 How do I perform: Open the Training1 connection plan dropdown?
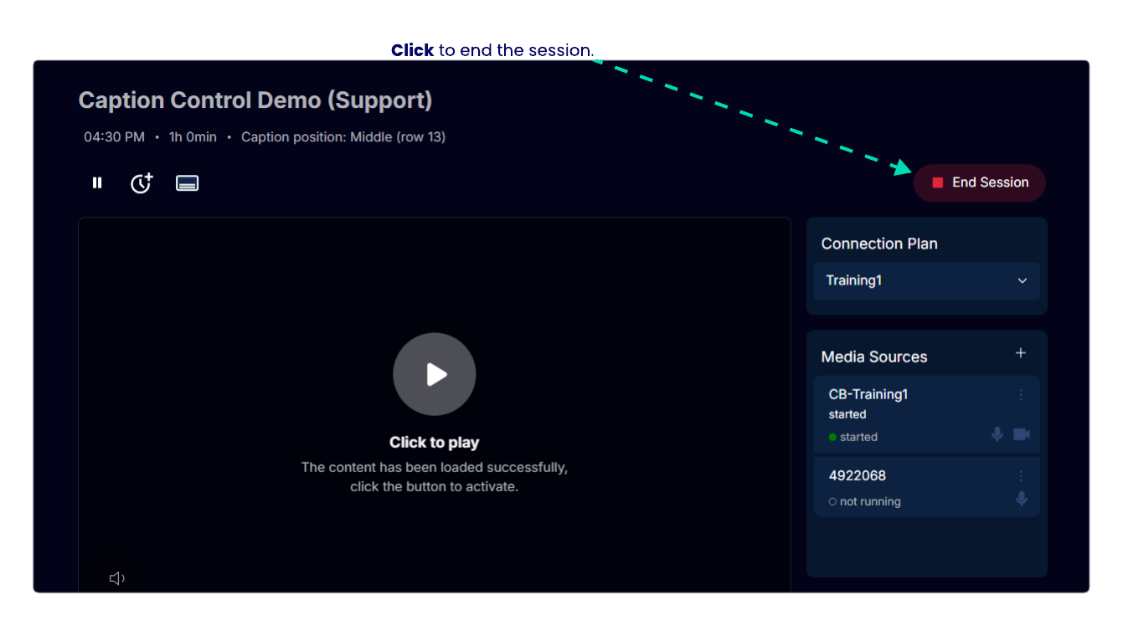click(926, 281)
